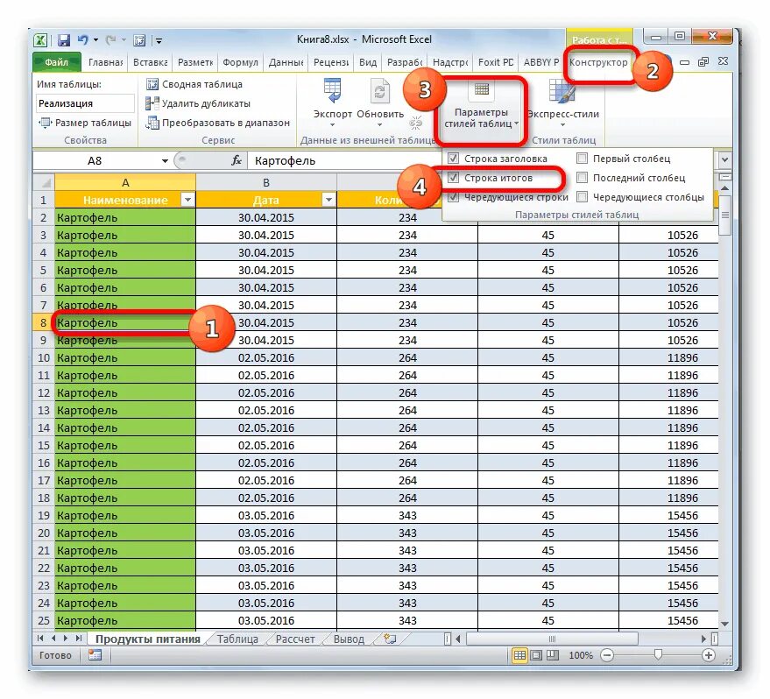Open the Таблица sheet tab

click(237, 639)
